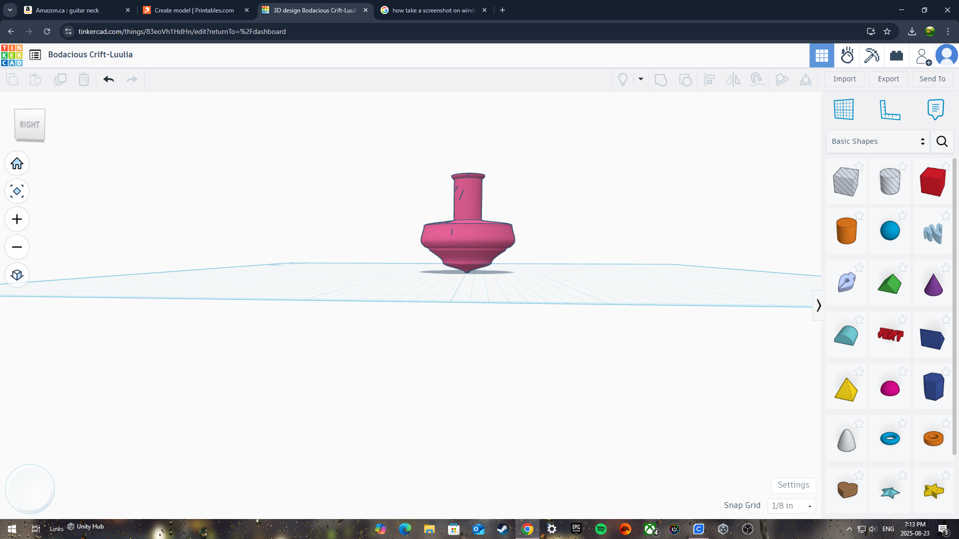Click the Export button

click(888, 79)
